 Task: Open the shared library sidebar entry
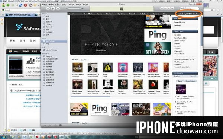click(x=51, y=50)
